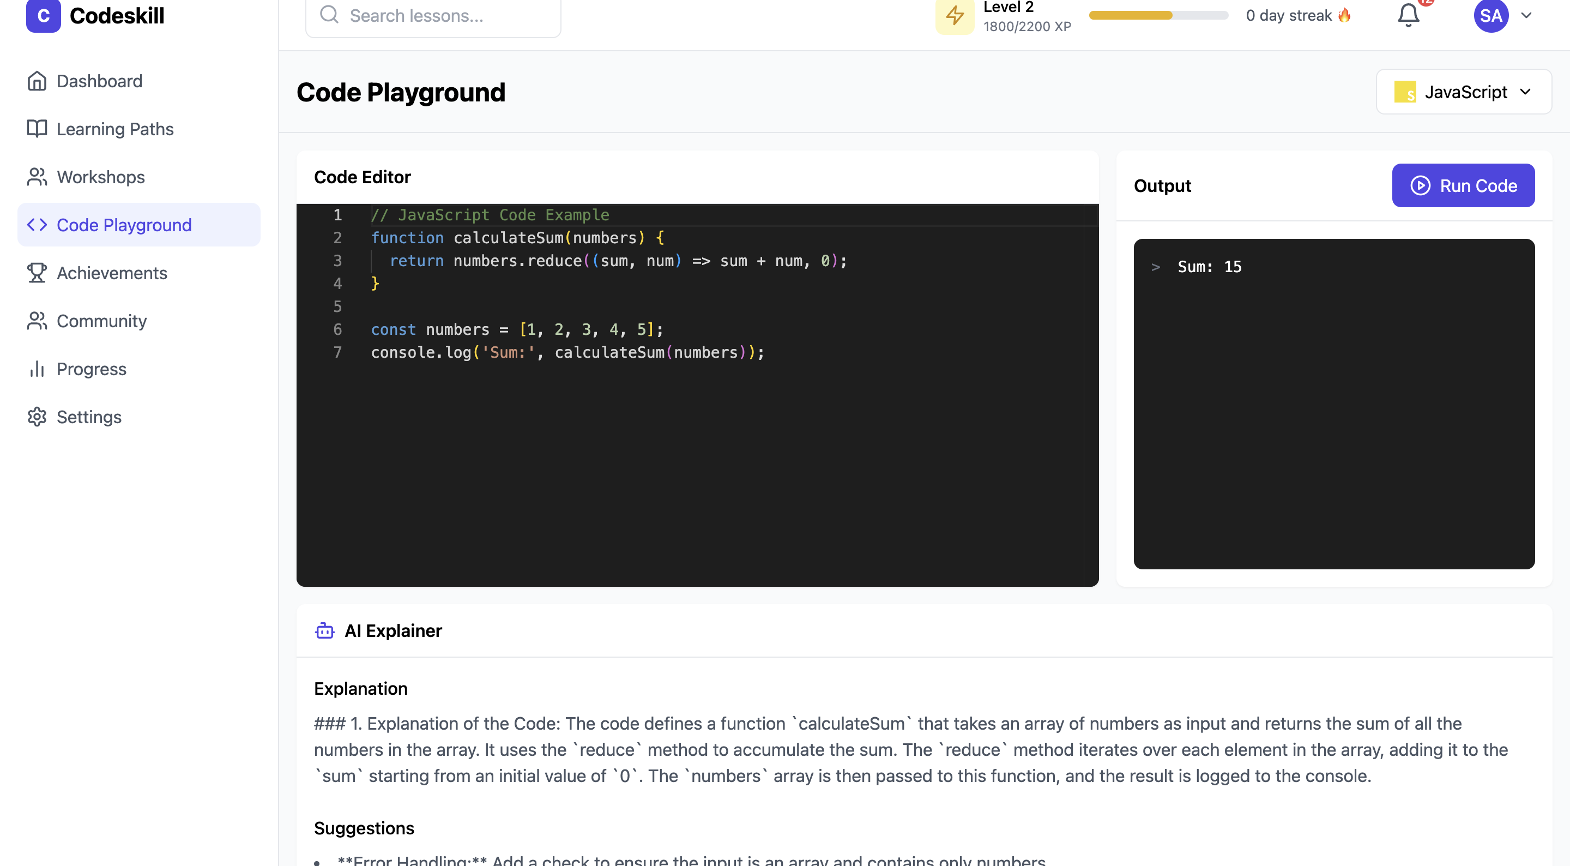
Task: Navigate to the Community page
Action: pos(101,321)
